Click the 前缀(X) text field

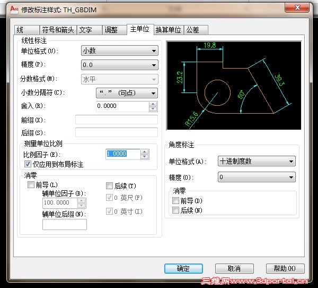[117, 120]
